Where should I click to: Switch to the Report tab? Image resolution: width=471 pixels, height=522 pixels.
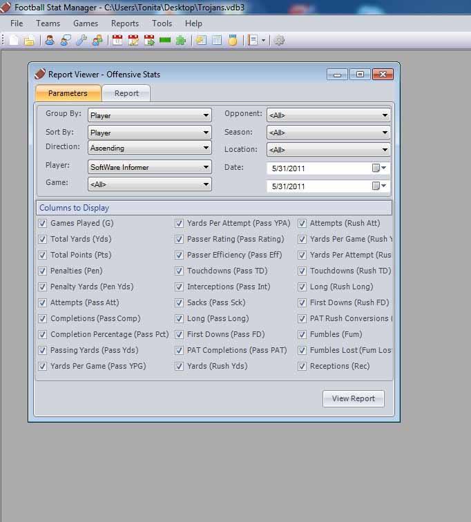(126, 93)
